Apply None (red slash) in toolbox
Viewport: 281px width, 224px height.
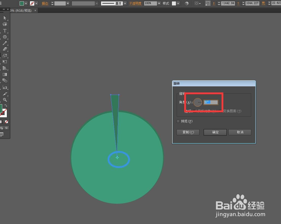(x=6, y=122)
